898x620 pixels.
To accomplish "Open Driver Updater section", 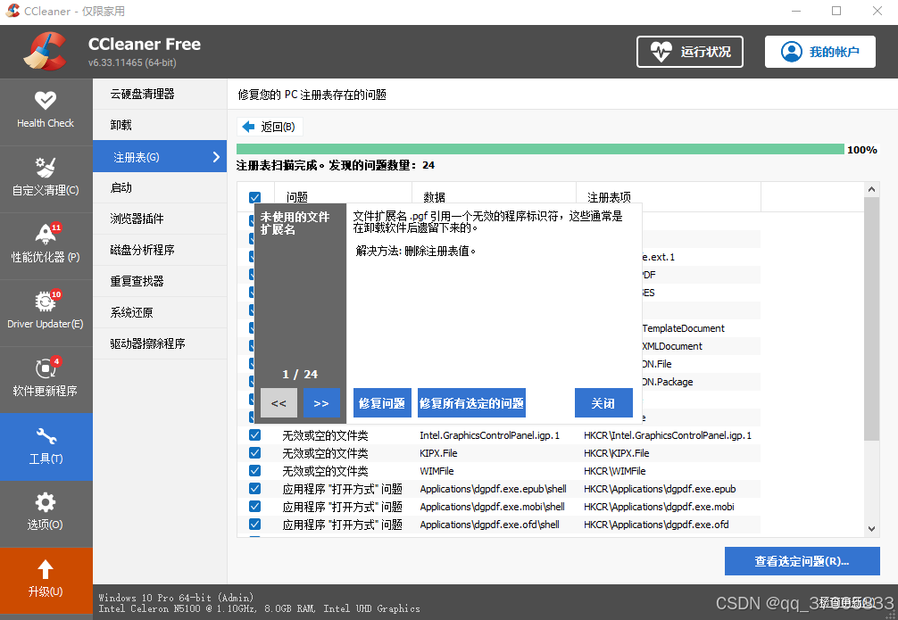I will pos(46,311).
